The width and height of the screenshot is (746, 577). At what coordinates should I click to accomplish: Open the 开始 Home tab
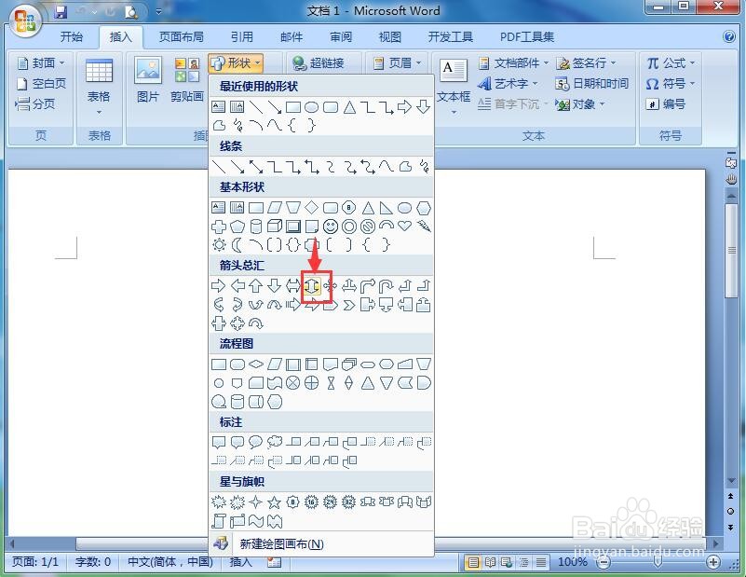click(72, 37)
